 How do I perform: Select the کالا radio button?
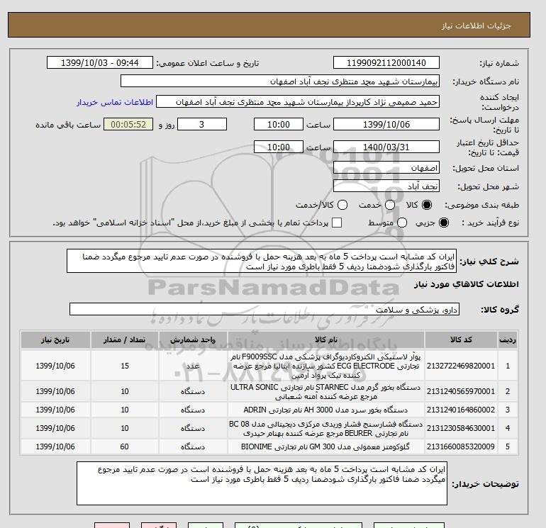pos(427,205)
